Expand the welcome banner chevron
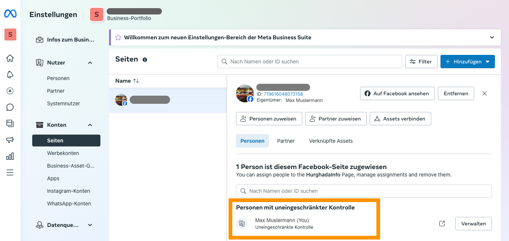 click(x=492, y=37)
